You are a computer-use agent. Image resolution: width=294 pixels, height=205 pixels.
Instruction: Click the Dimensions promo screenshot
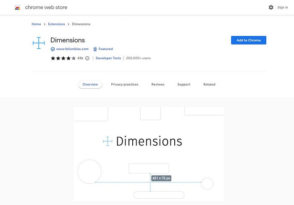149,154
